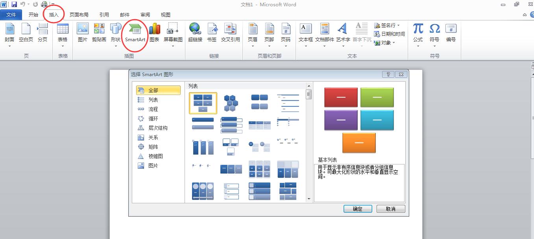Expand the dropdown arrow under 表格
The image size is (534, 239).
tap(63, 46)
